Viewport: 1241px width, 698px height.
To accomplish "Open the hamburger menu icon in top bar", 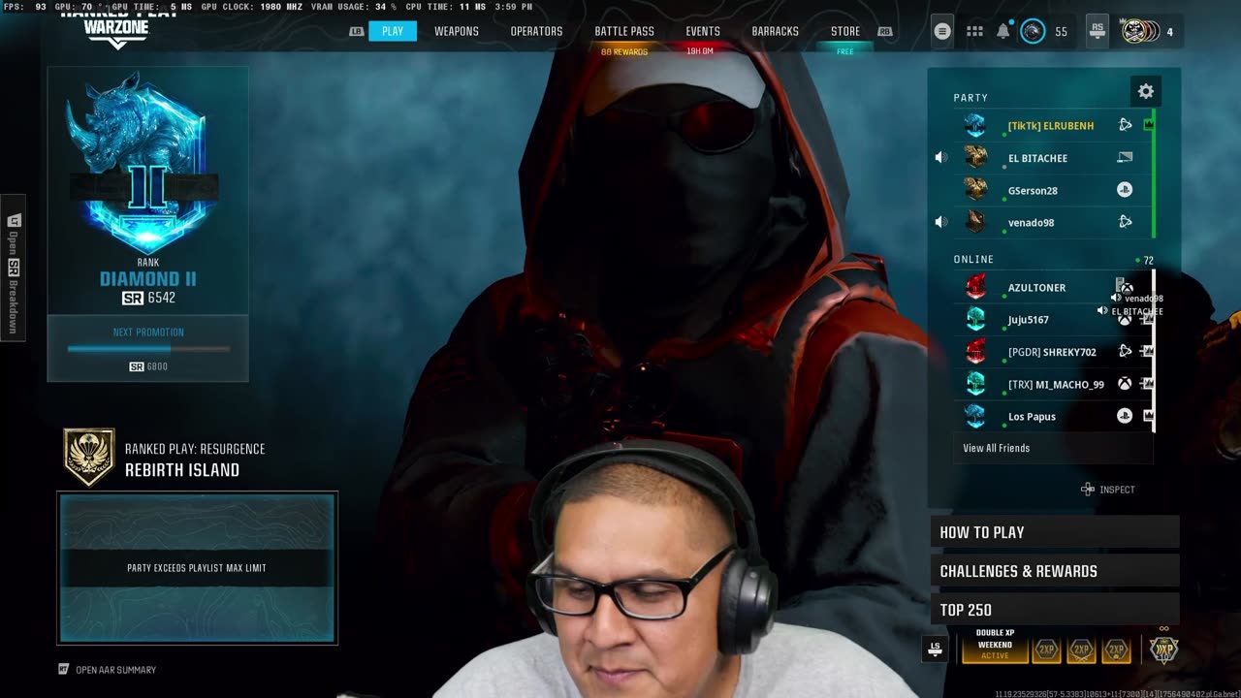I will (941, 31).
